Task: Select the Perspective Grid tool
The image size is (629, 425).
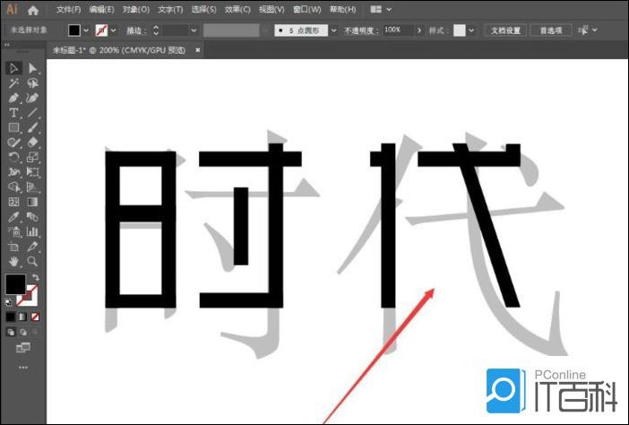Action: (32, 187)
